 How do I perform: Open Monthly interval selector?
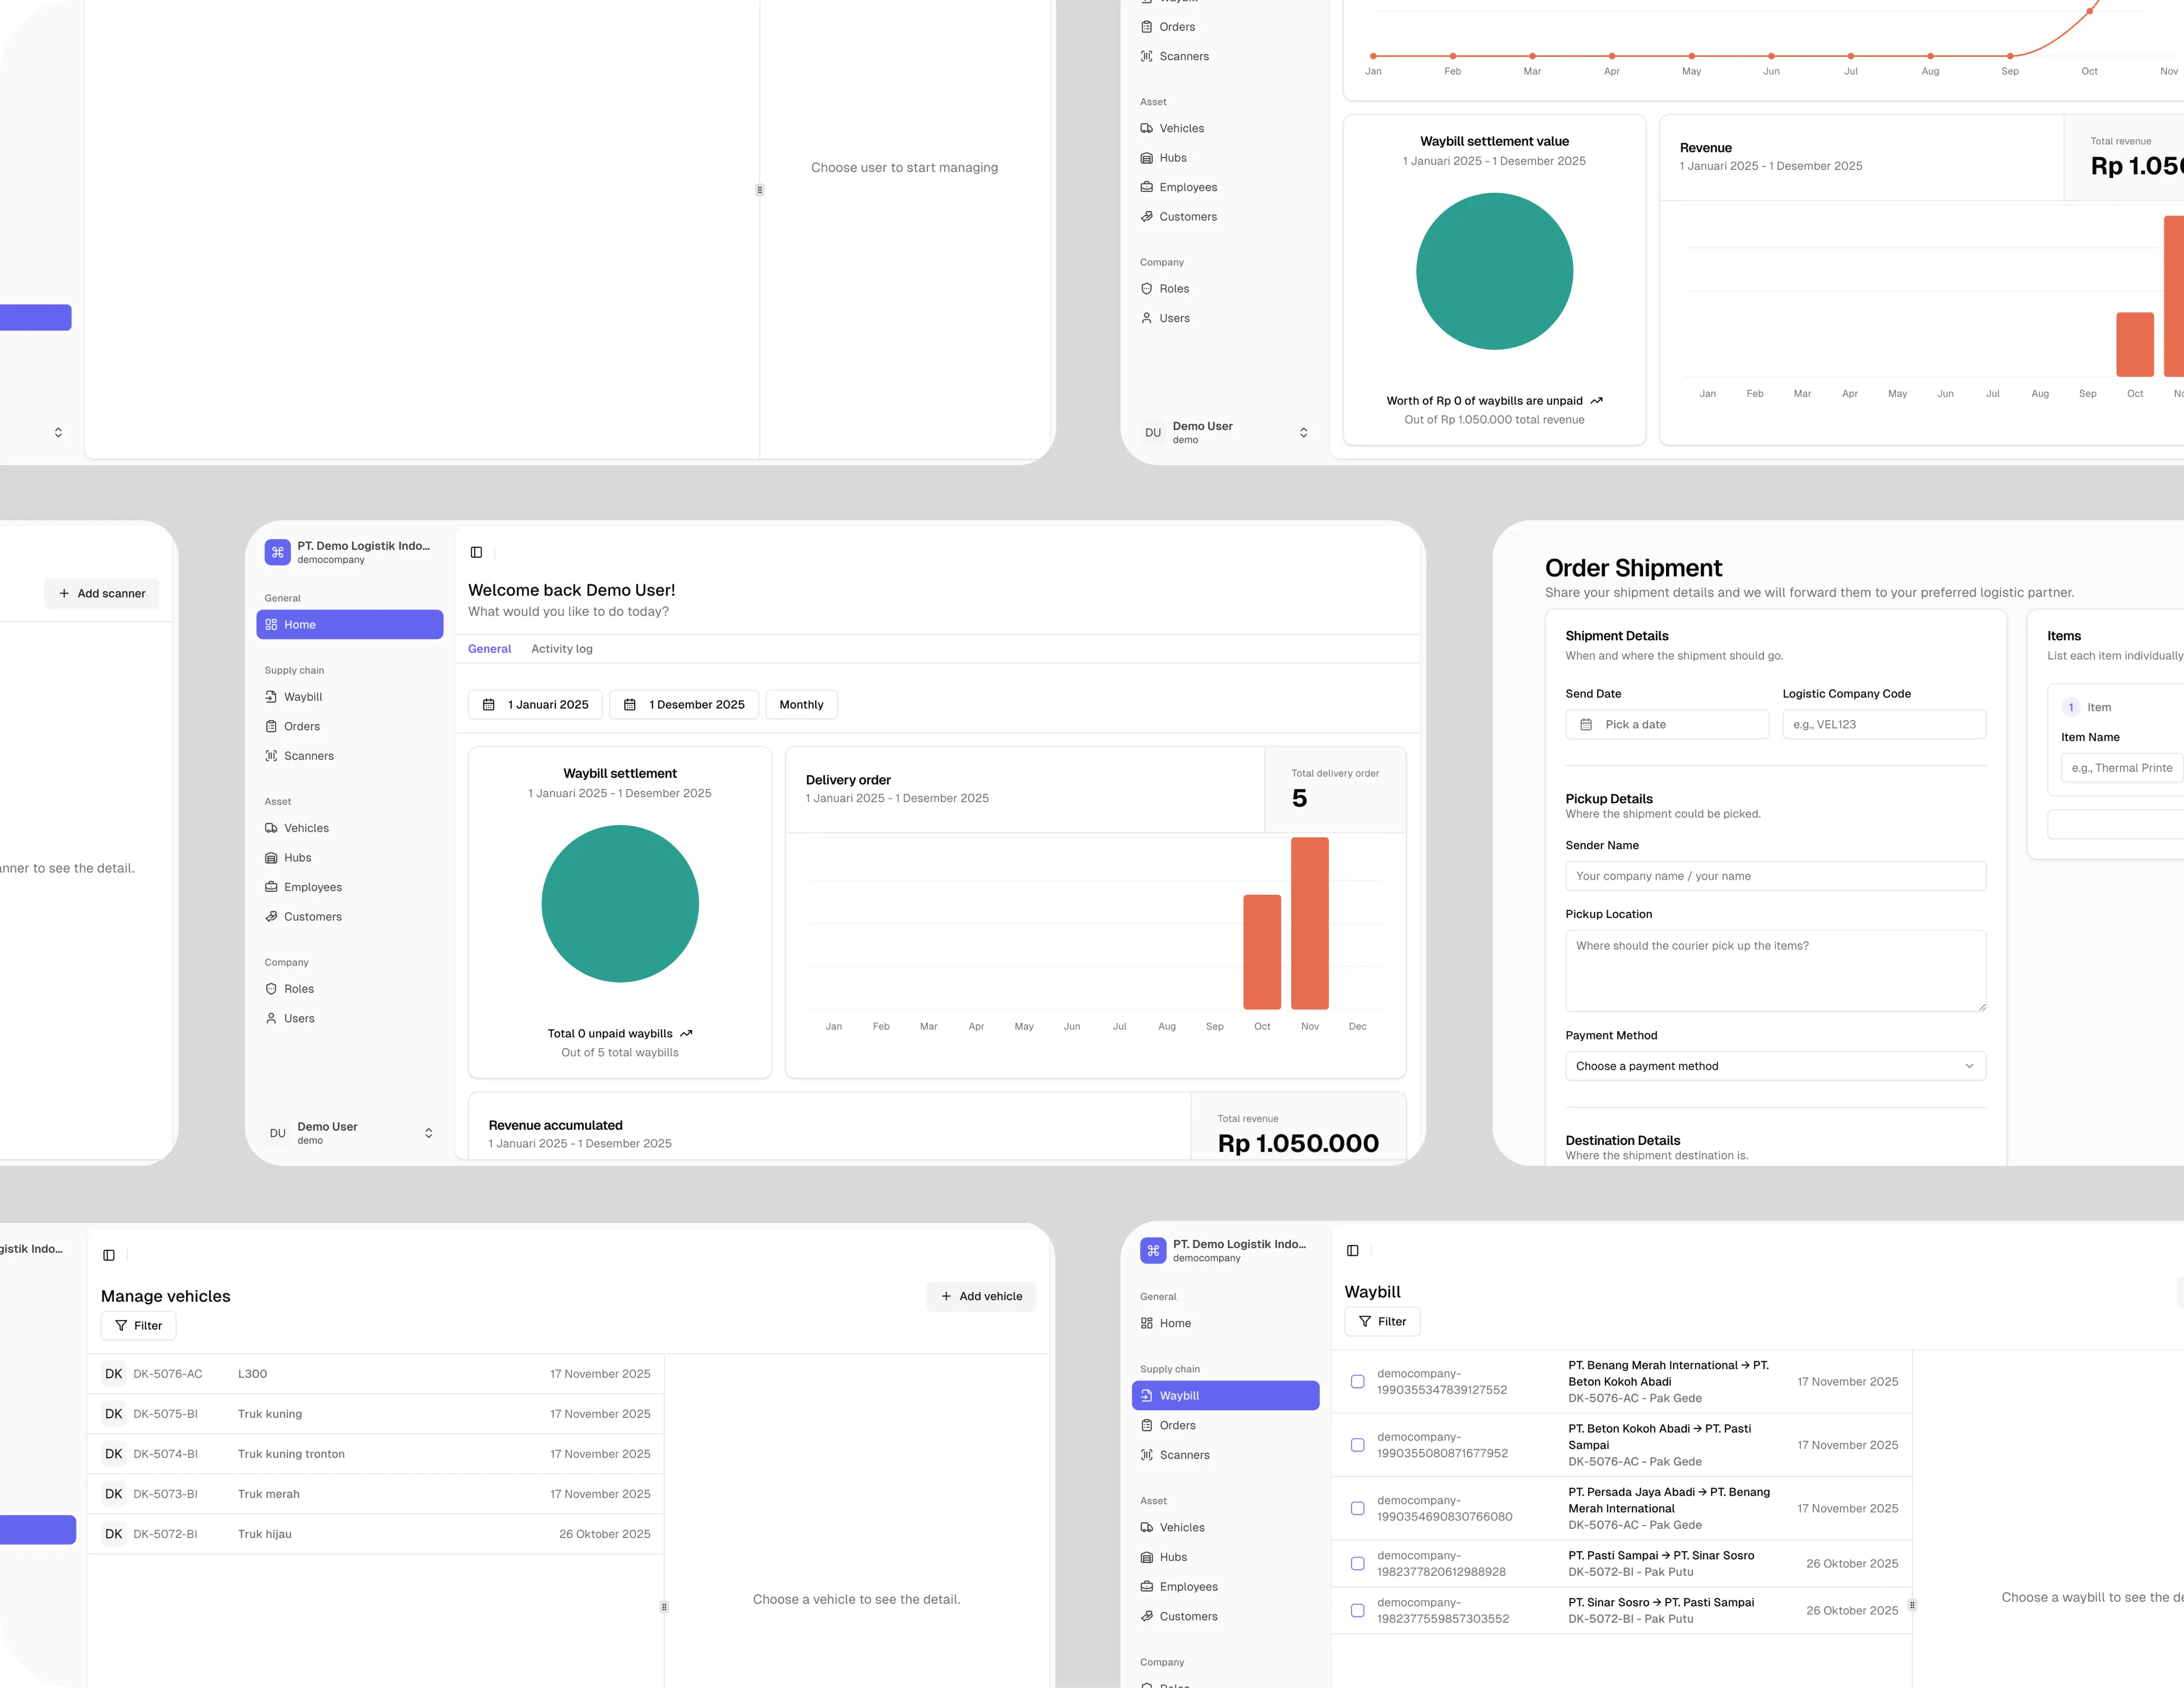pos(801,704)
